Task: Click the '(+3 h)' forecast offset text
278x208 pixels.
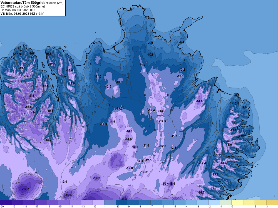Action: click(x=40, y=14)
